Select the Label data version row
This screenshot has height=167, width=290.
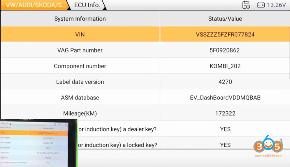80,82
